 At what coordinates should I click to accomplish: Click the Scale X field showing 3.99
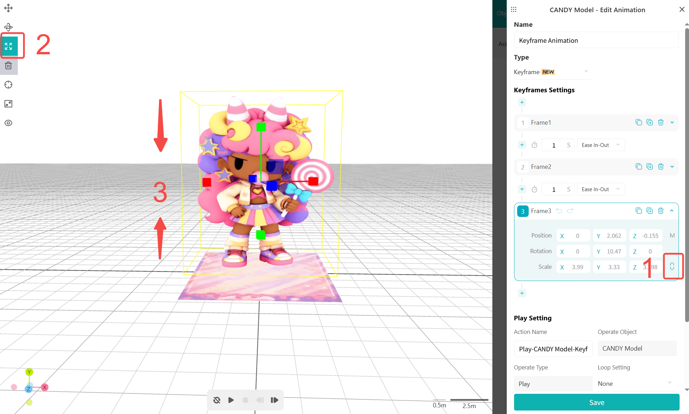tap(573, 267)
